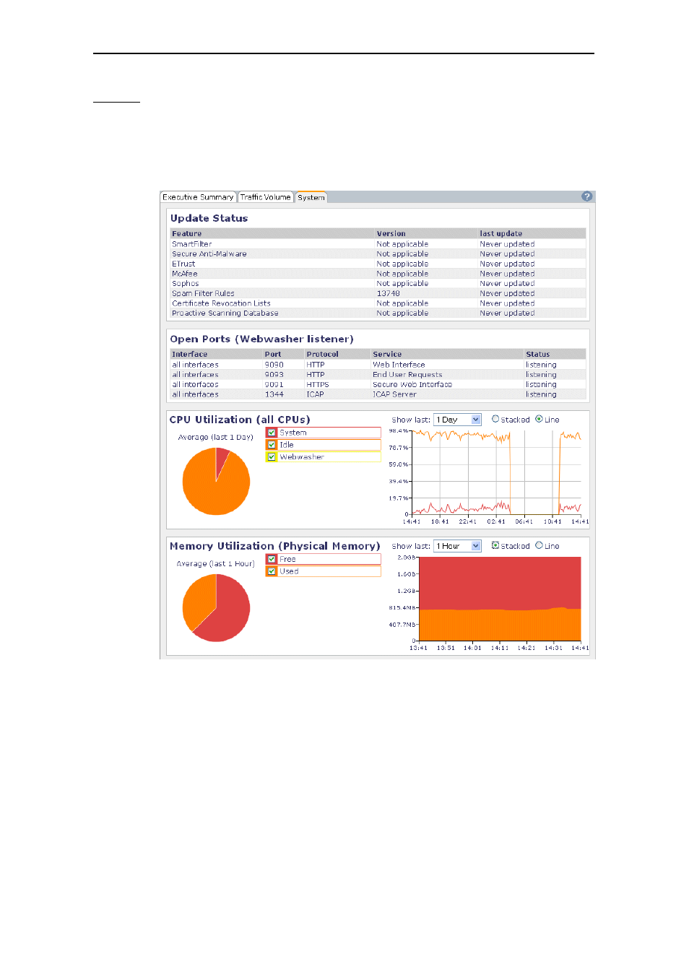689x975 pixels.
Task: Click the 'last update' column header
Action: click(501, 234)
